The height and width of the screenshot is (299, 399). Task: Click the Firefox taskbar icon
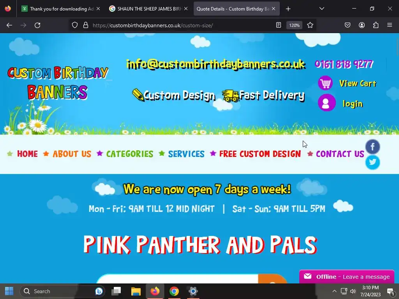click(x=155, y=291)
